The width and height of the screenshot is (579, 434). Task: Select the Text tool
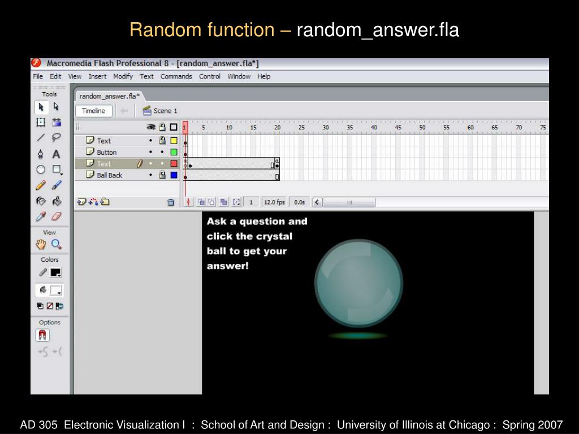[x=57, y=154]
